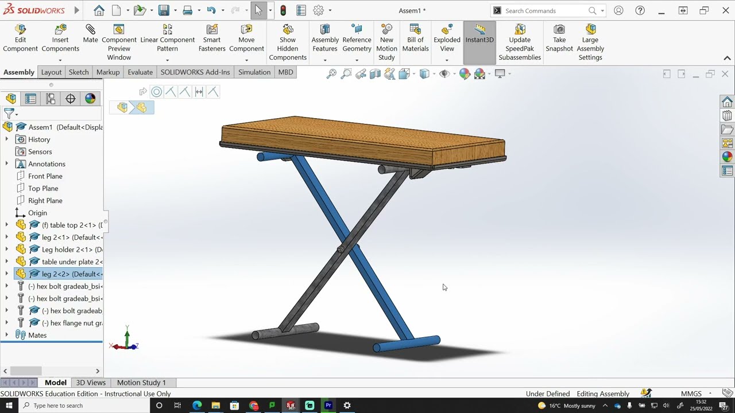Open Exploded View dropdown arrow
The height and width of the screenshot is (413, 735).
click(447, 60)
